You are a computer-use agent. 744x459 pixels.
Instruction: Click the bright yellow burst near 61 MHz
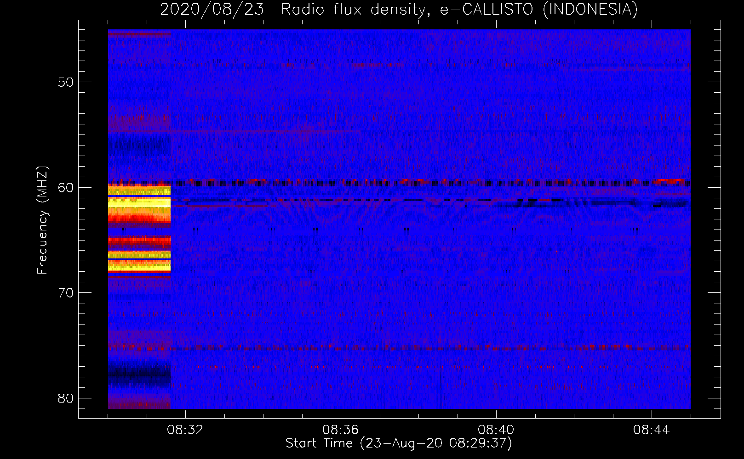139,203
